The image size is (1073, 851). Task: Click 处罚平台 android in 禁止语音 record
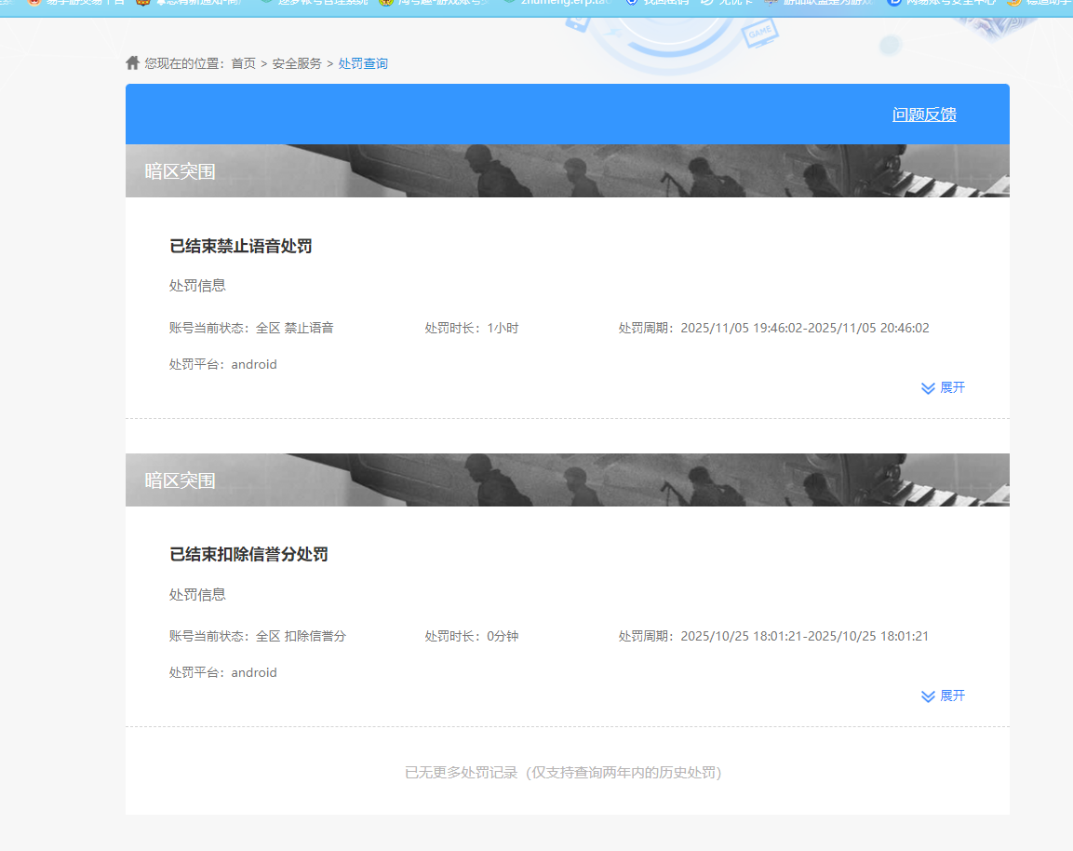click(223, 364)
